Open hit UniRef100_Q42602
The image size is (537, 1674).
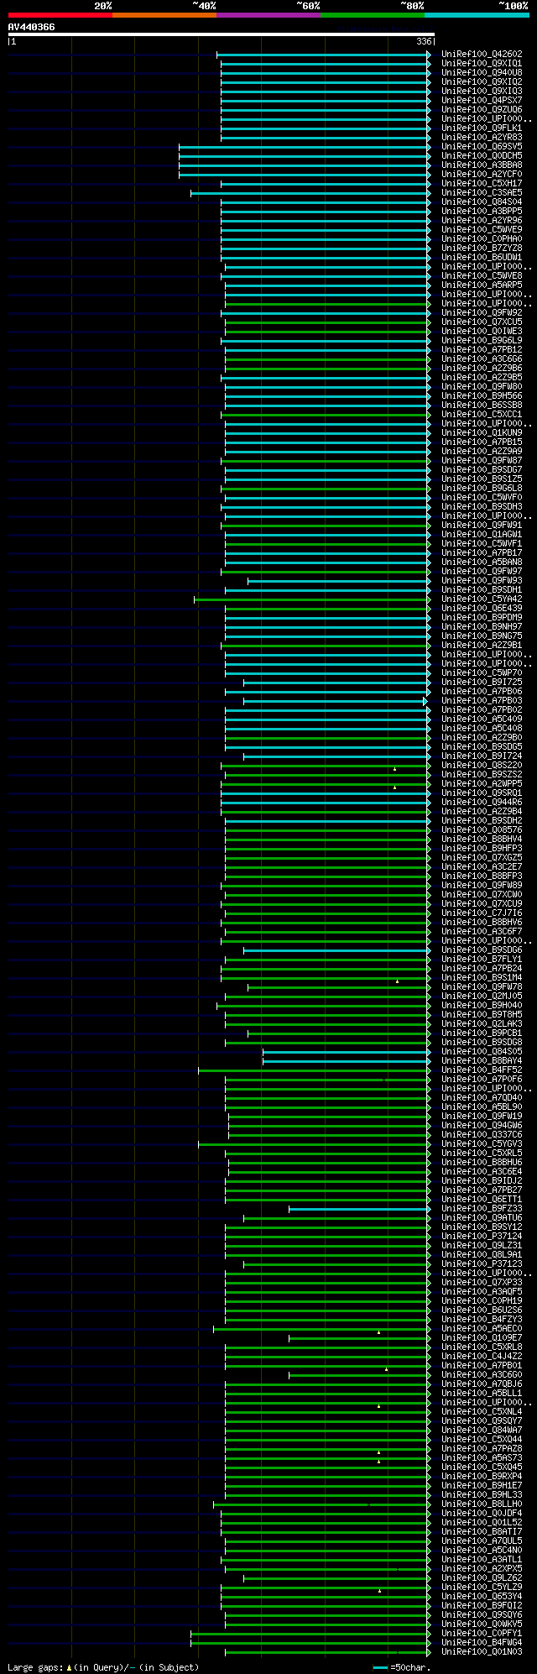[482, 55]
